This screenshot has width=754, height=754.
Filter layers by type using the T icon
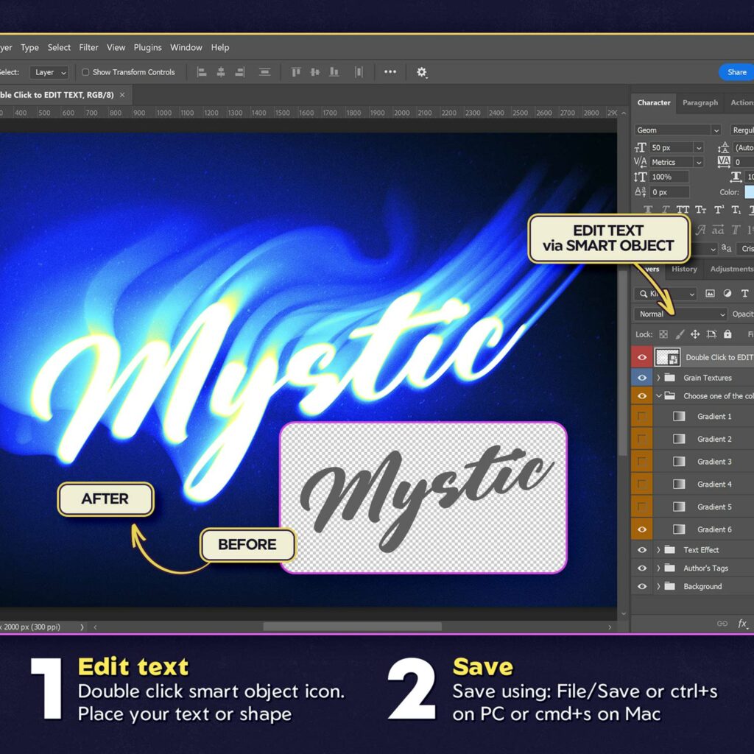tap(744, 294)
